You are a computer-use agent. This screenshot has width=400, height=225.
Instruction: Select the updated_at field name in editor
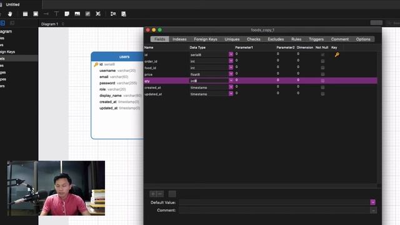[153, 94]
